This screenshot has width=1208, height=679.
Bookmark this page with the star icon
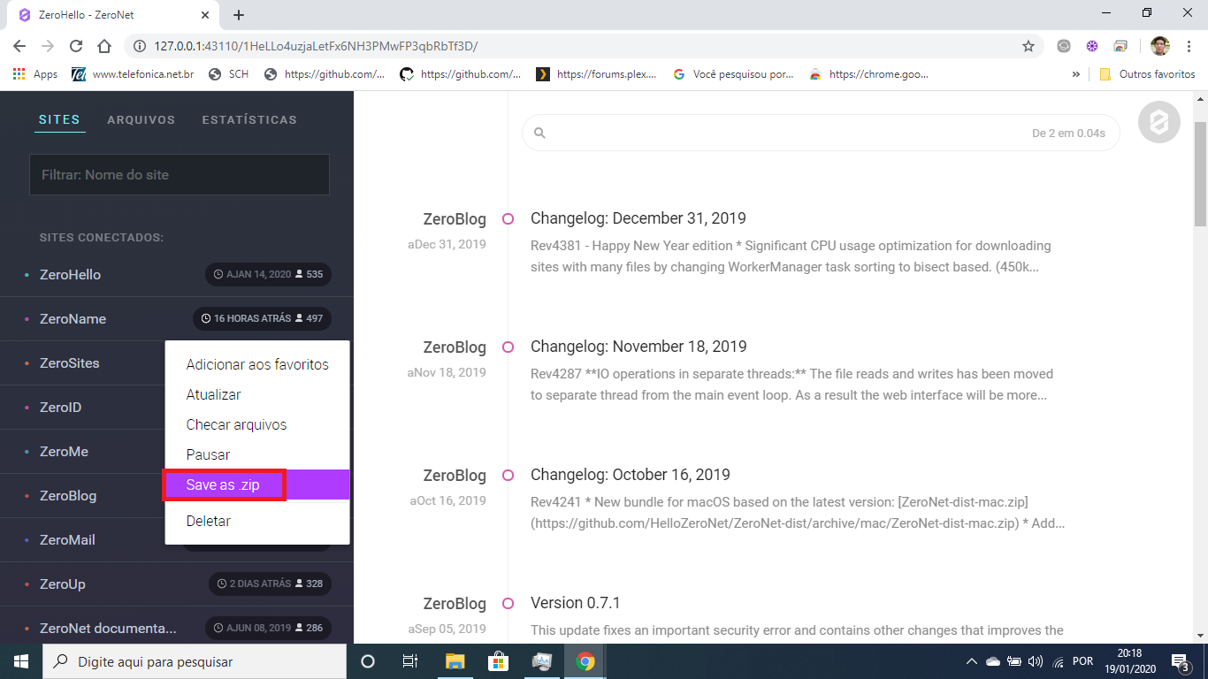1028,46
